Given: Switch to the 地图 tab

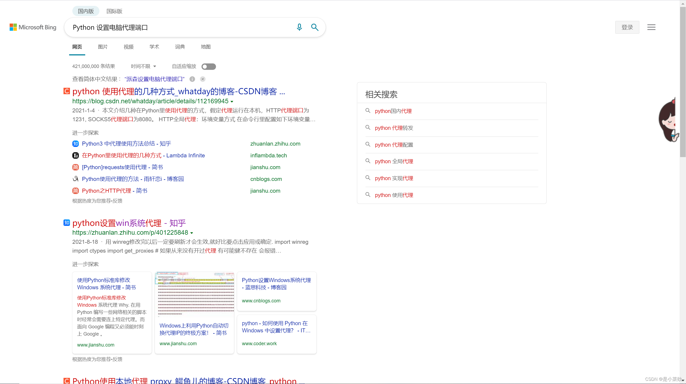Looking at the screenshot, I should coord(206,47).
